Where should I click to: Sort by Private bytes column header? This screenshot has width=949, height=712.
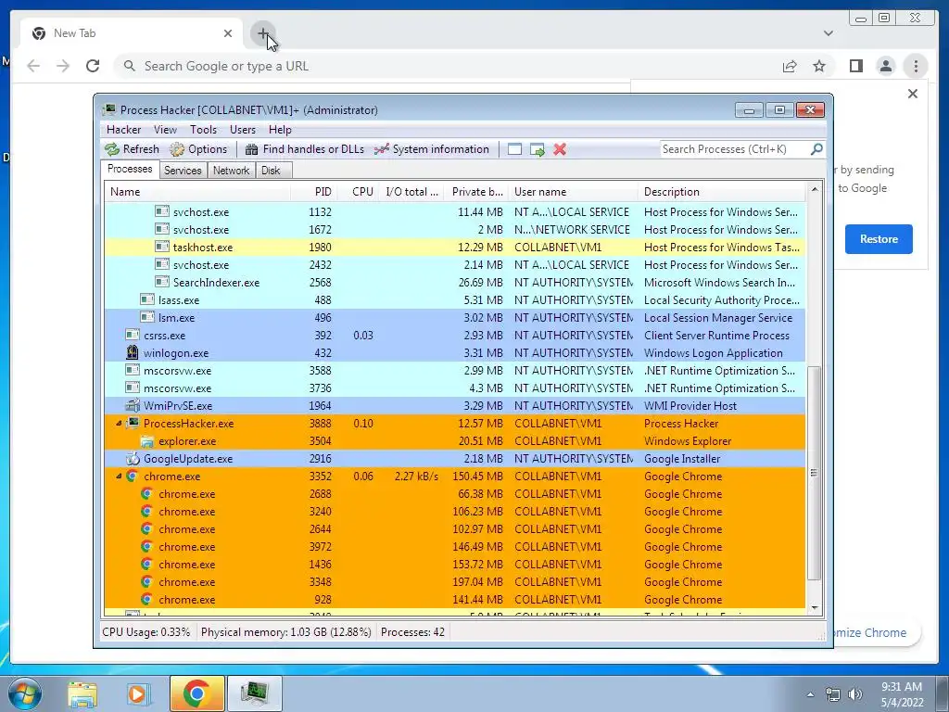477,192
